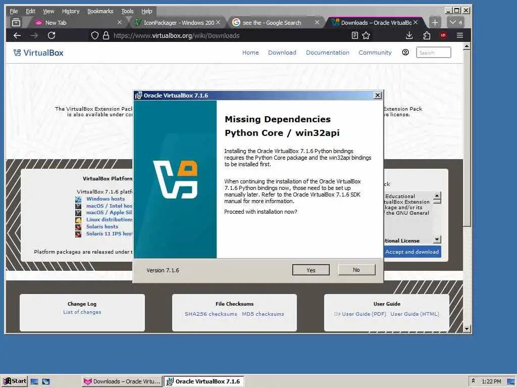Viewport: 517px width, 388px height.
Task: Toggle reader view icon in address bar
Action: 355,36
